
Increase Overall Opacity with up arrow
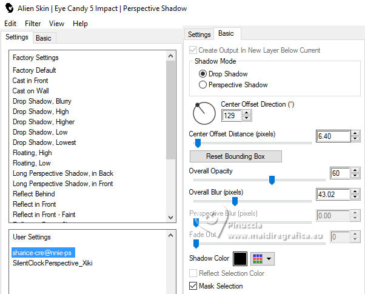click(x=355, y=170)
